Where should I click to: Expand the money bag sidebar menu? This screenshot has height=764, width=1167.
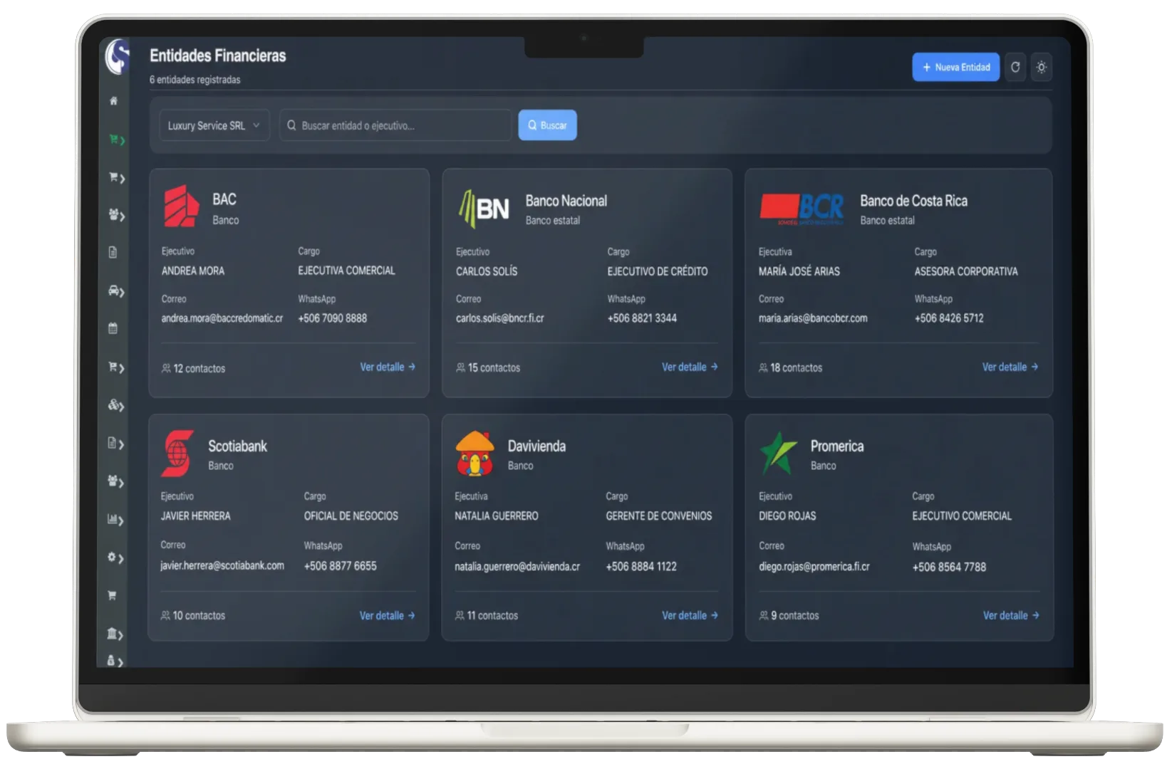(x=115, y=661)
